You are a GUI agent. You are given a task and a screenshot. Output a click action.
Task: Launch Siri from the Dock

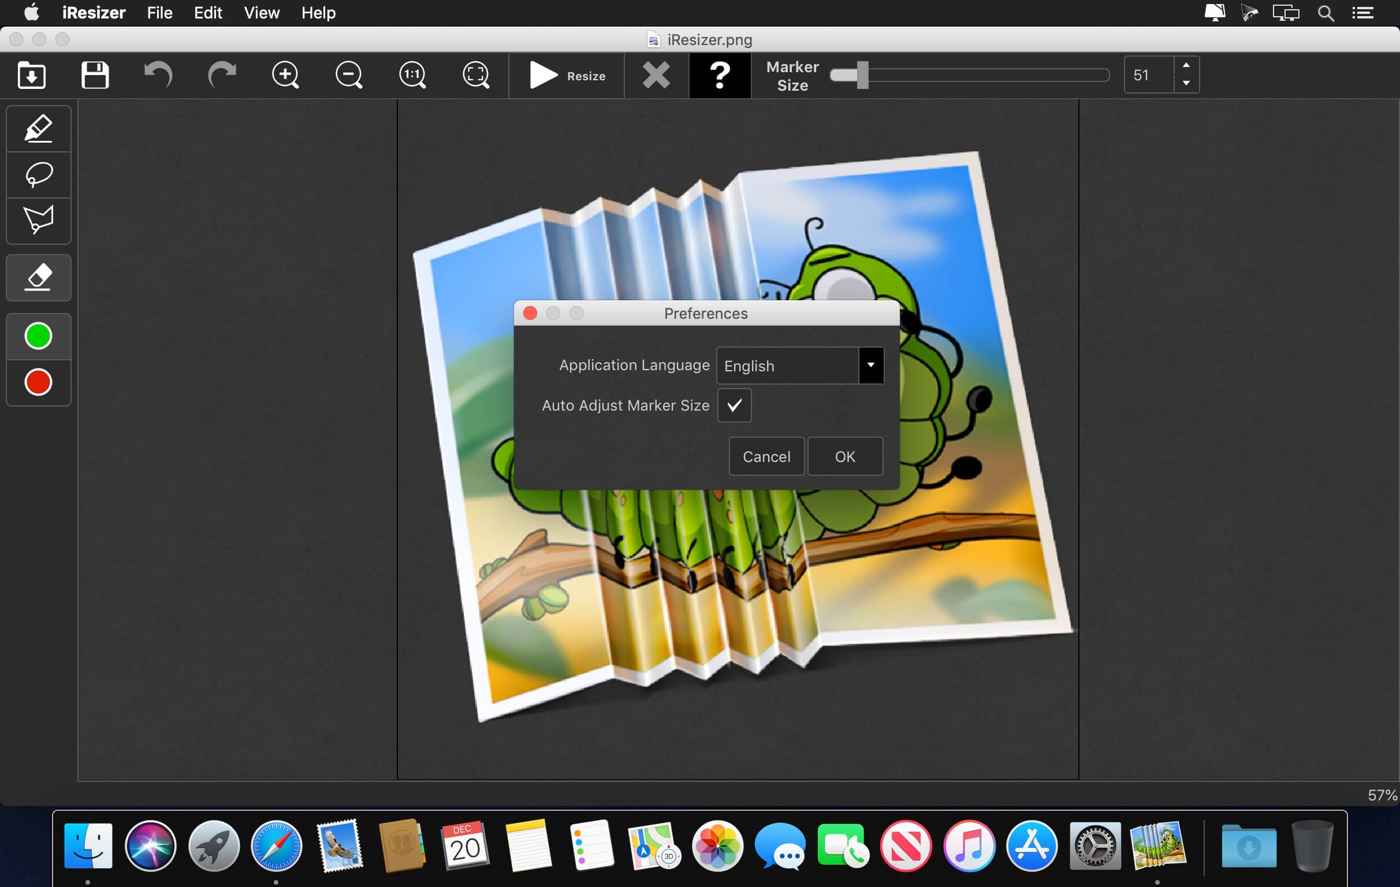[x=151, y=846]
